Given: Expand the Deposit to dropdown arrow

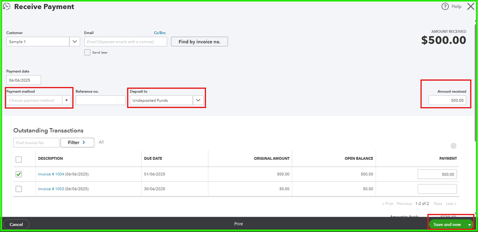Looking at the screenshot, I should tap(198, 100).
